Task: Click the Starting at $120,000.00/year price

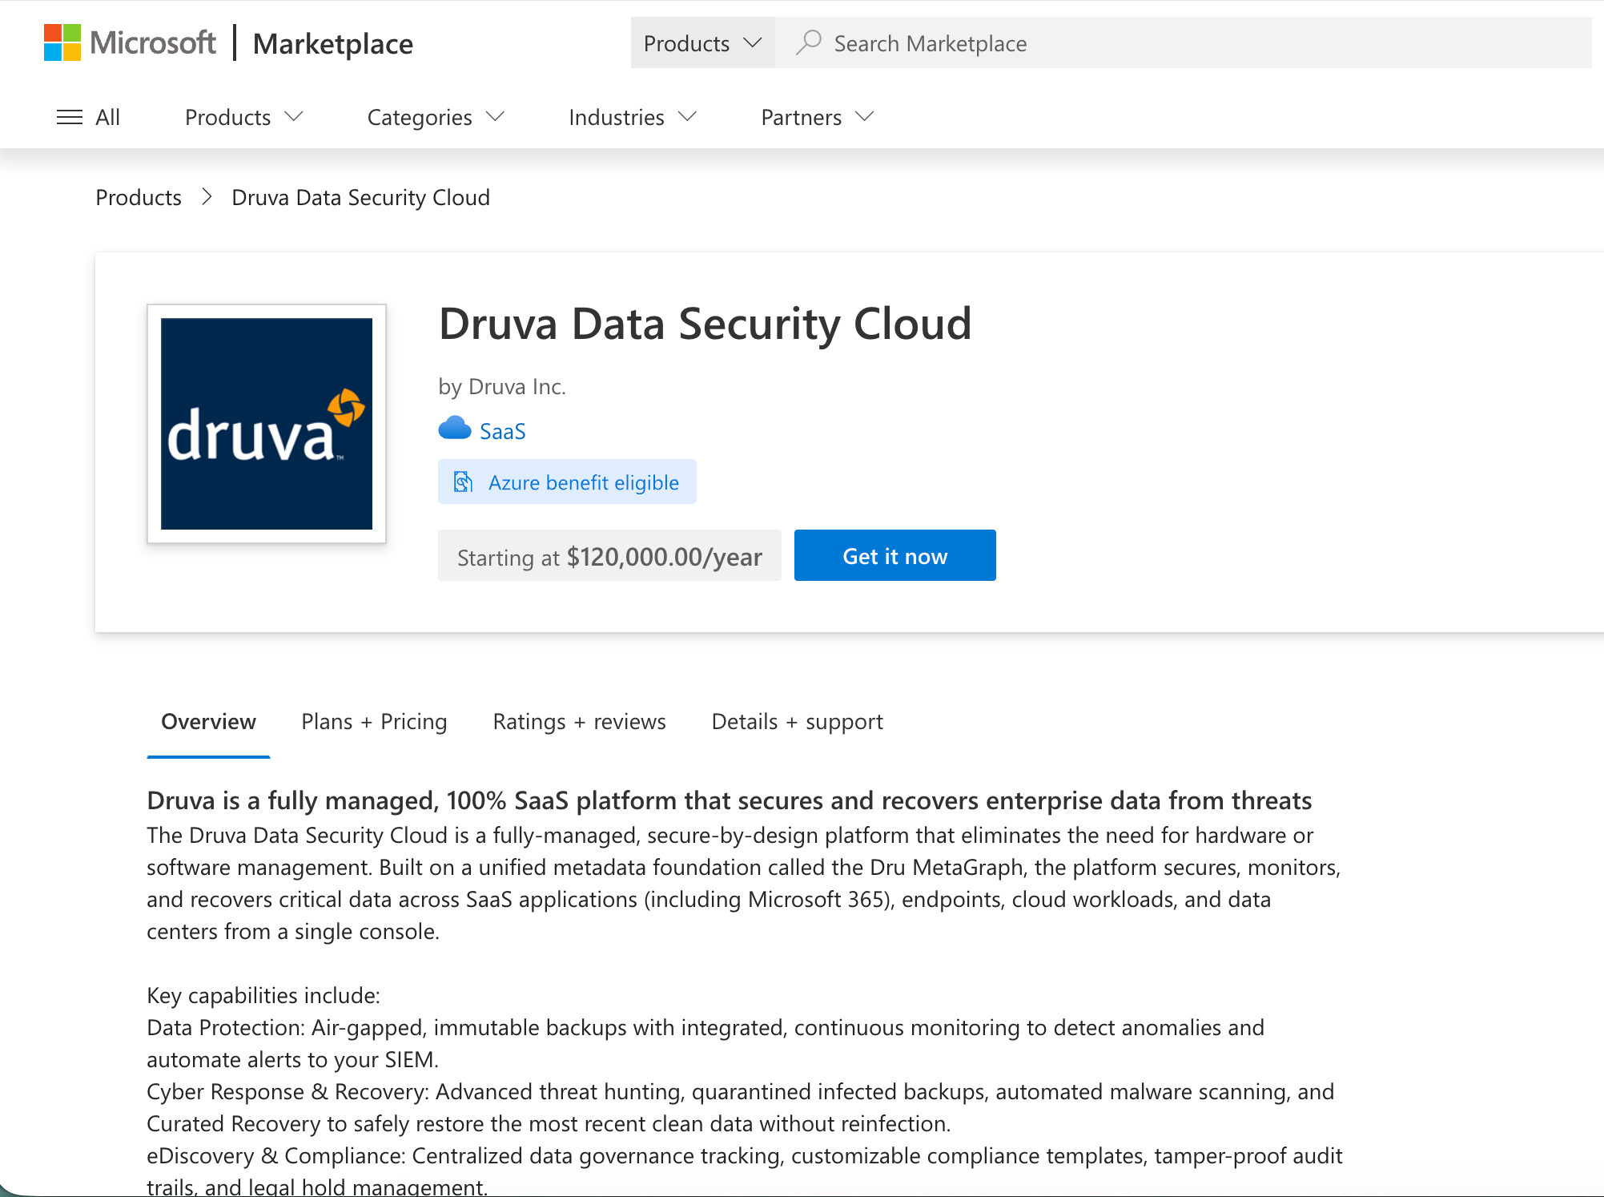Action: tap(609, 555)
